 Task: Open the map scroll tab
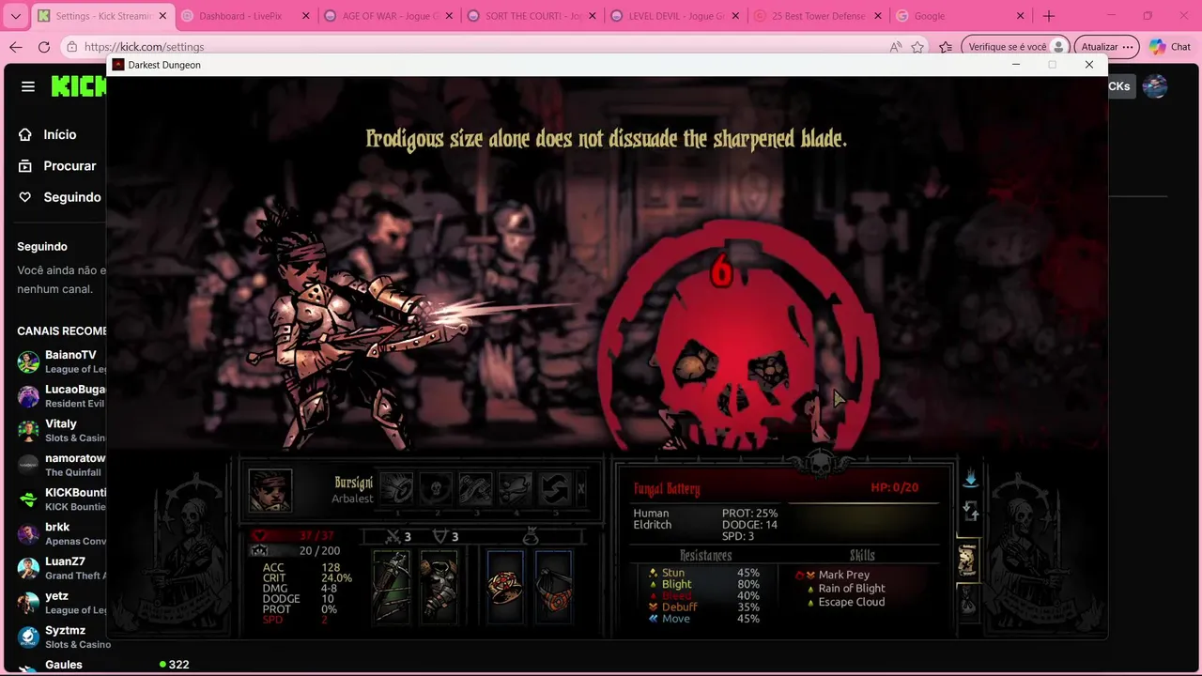pyautogui.click(x=967, y=560)
